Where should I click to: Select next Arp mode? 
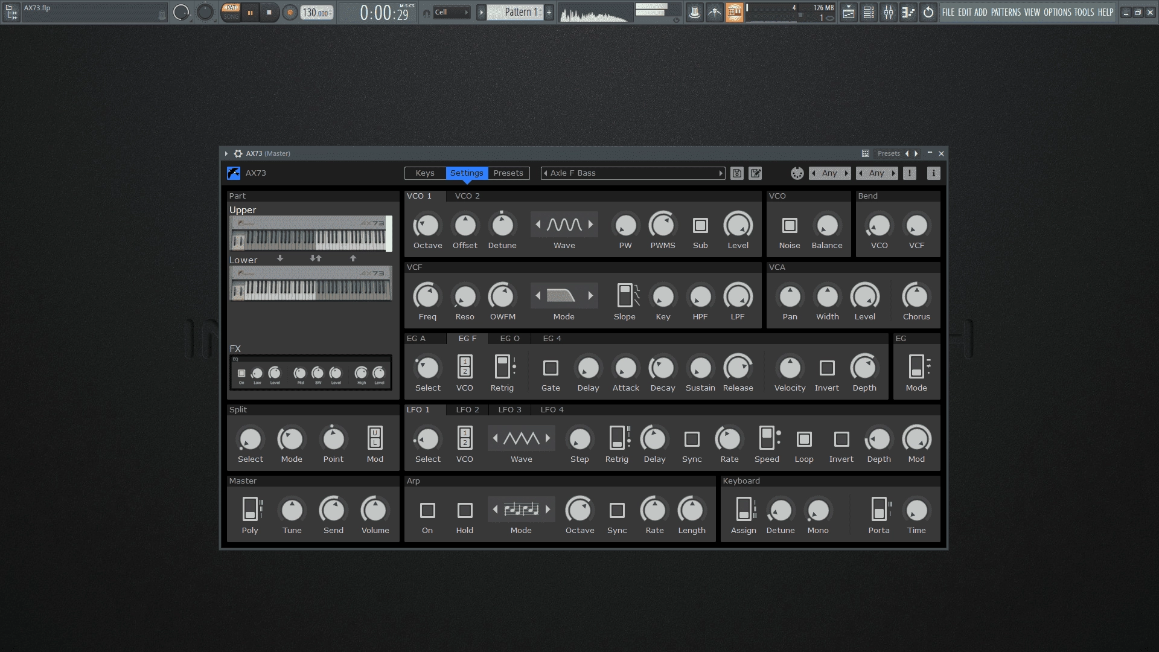548,510
